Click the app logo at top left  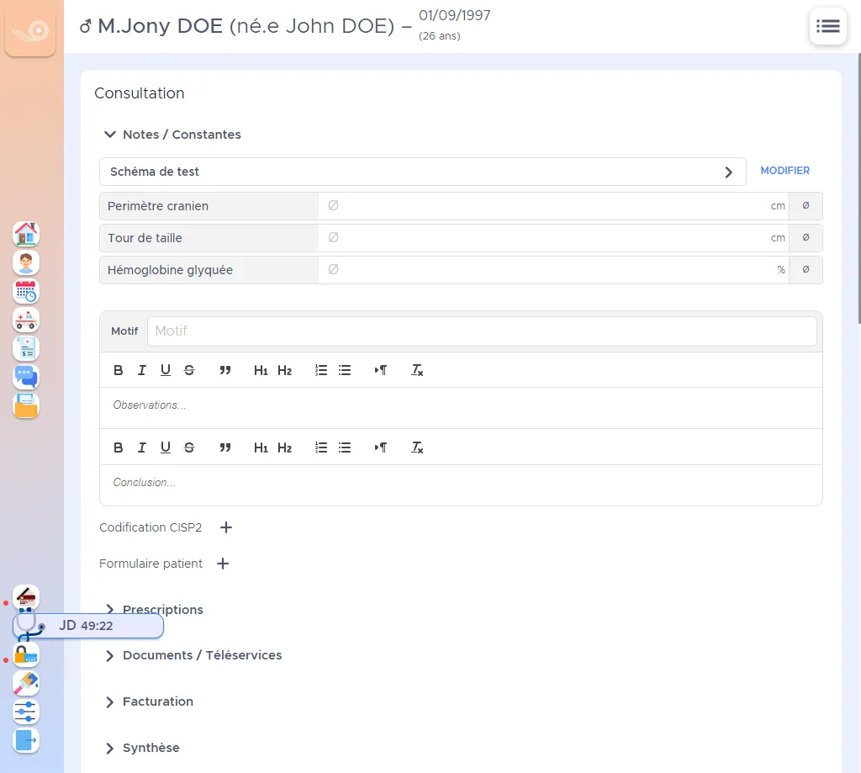click(30, 31)
